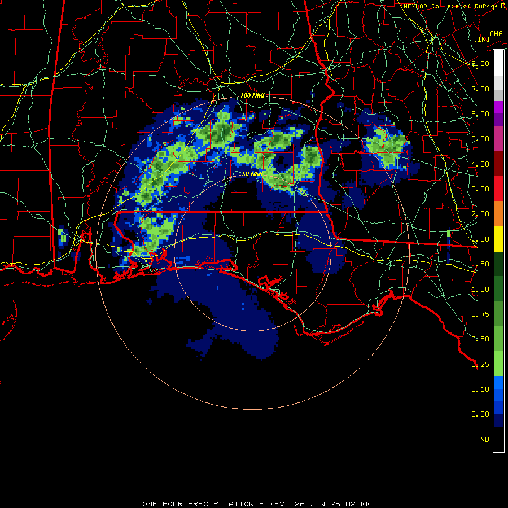Select the 4.00 legend value

coord(480,164)
